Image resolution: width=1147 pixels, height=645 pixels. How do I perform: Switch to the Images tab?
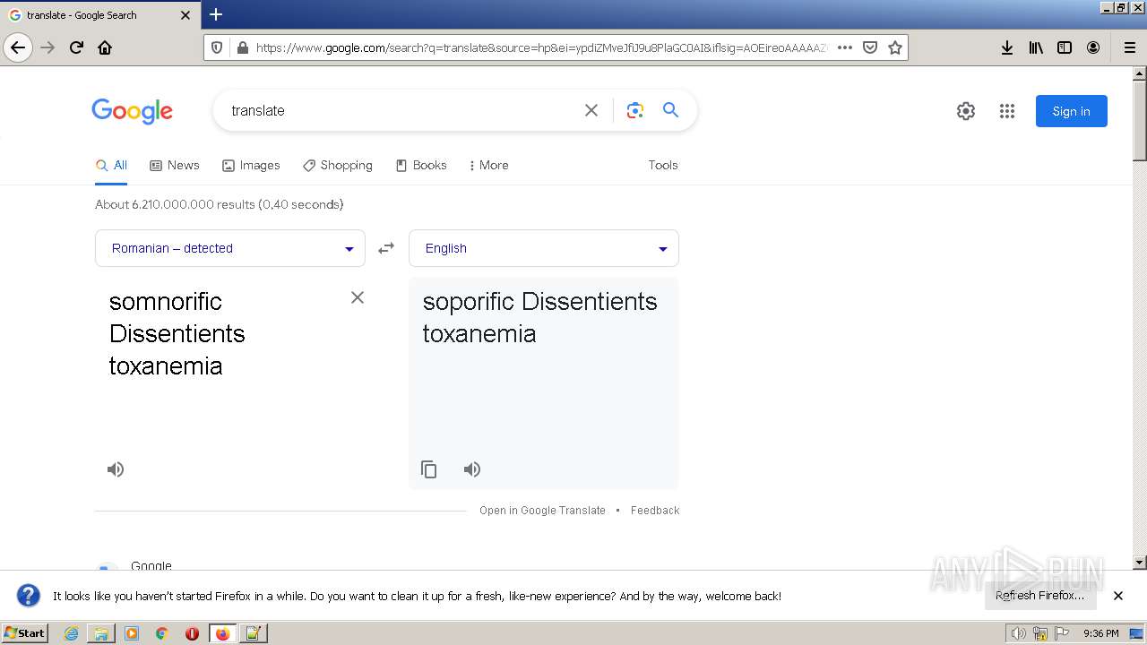[251, 165]
